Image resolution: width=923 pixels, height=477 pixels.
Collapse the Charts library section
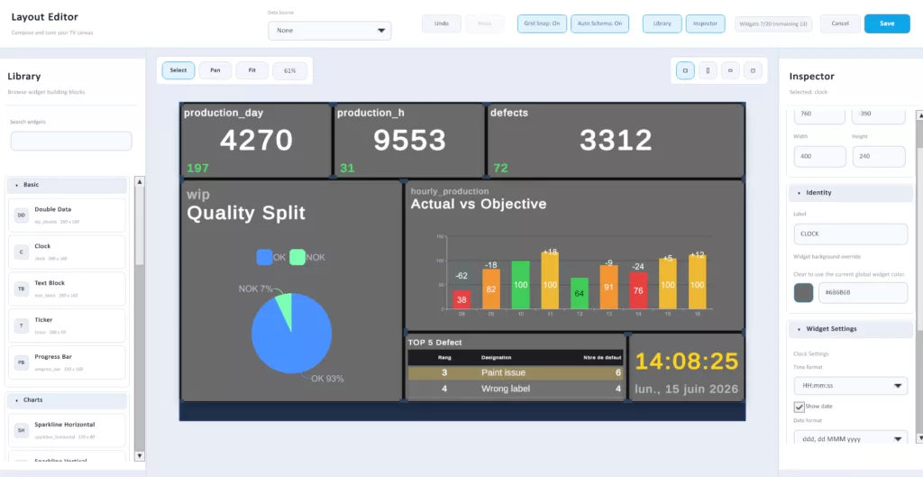(67, 399)
